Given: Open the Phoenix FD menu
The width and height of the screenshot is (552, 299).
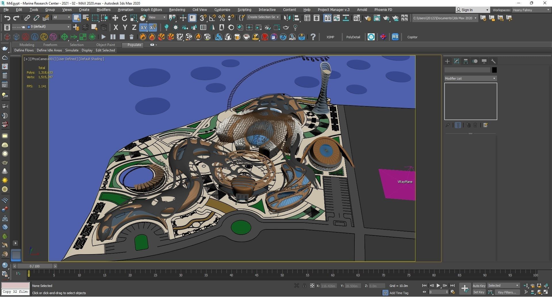Looking at the screenshot, I should click(383, 9).
